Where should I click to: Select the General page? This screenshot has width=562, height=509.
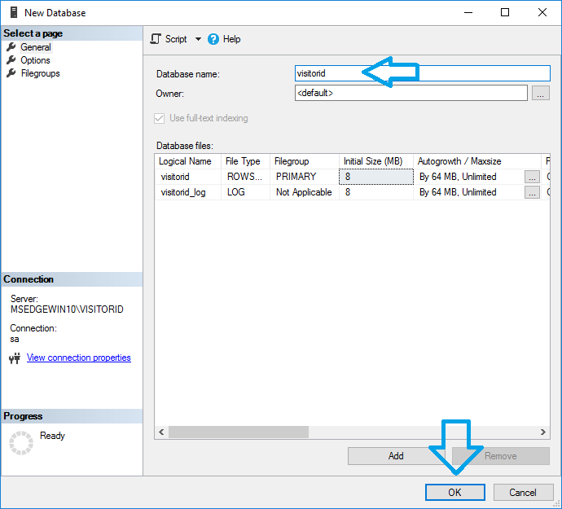click(35, 47)
